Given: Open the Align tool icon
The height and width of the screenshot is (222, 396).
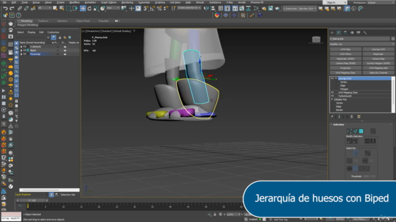Looking at the screenshot, I should pyautogui.click(x=213, y=8).
